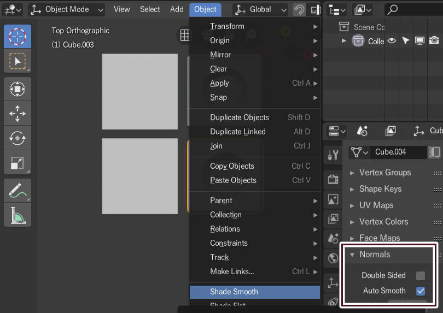This screenshot has width=443, height=313.
Task: Open properties editor type dropdown
Action: click(337, 131)
